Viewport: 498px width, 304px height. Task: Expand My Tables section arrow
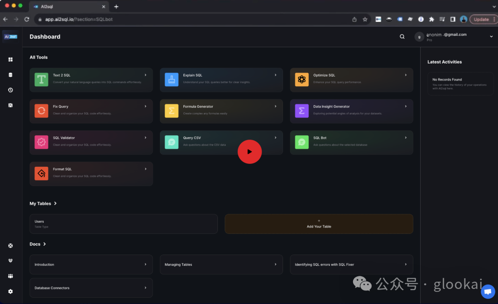click(55, 203)
